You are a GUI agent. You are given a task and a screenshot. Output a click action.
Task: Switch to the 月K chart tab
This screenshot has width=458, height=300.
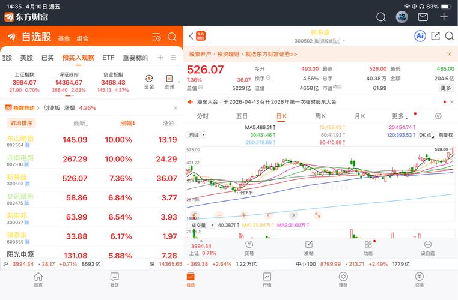click(360, 116)
